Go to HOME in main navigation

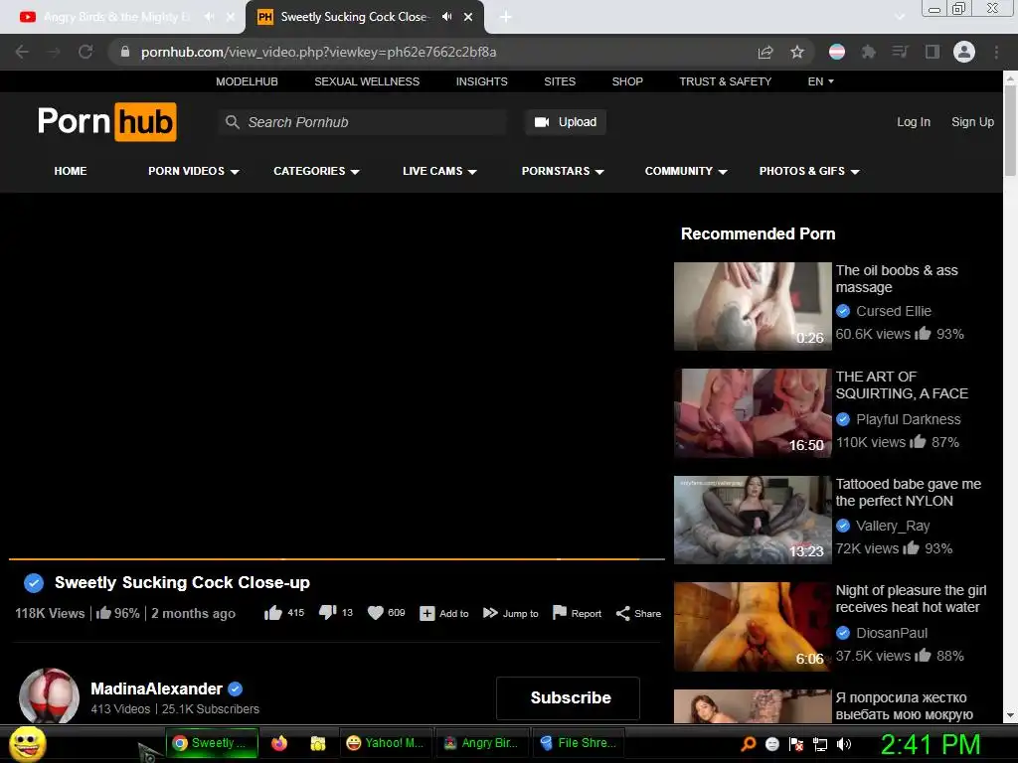coord(71,171)
